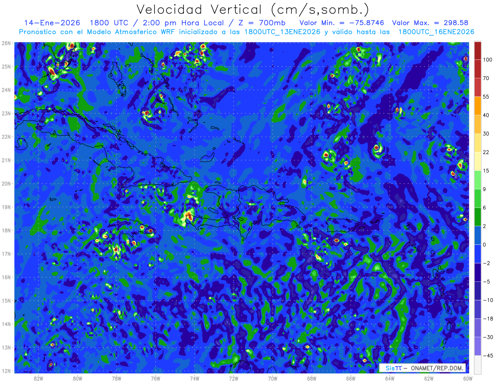Click the '60W' longitude label

[468, 378]
